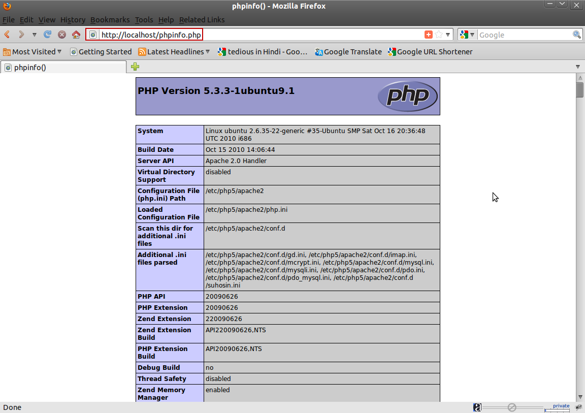Screen dimensions: 585x413
Task: Click the site favicon in the address bar
Action: tap(93, 35)
